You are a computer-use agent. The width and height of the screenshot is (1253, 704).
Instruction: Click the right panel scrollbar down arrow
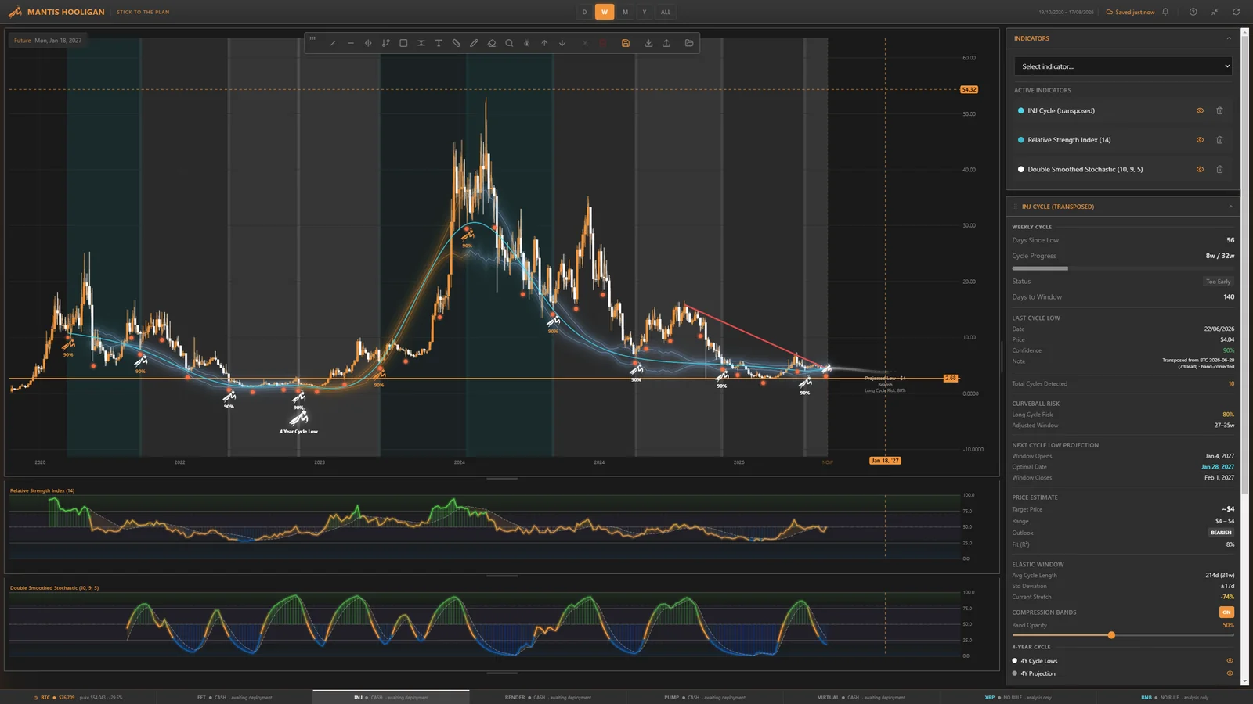pyautogui.click(x=1245, y=681)
